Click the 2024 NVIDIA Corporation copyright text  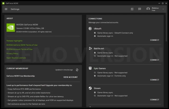pos(34,32)
